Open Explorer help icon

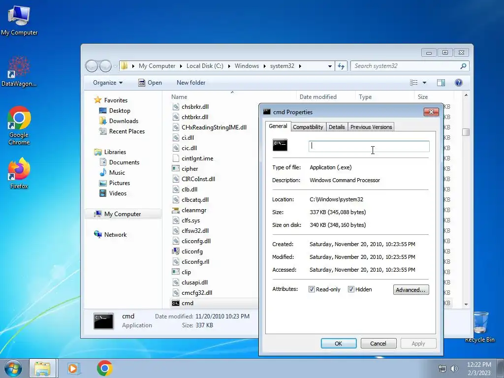[x=459, y=83]
